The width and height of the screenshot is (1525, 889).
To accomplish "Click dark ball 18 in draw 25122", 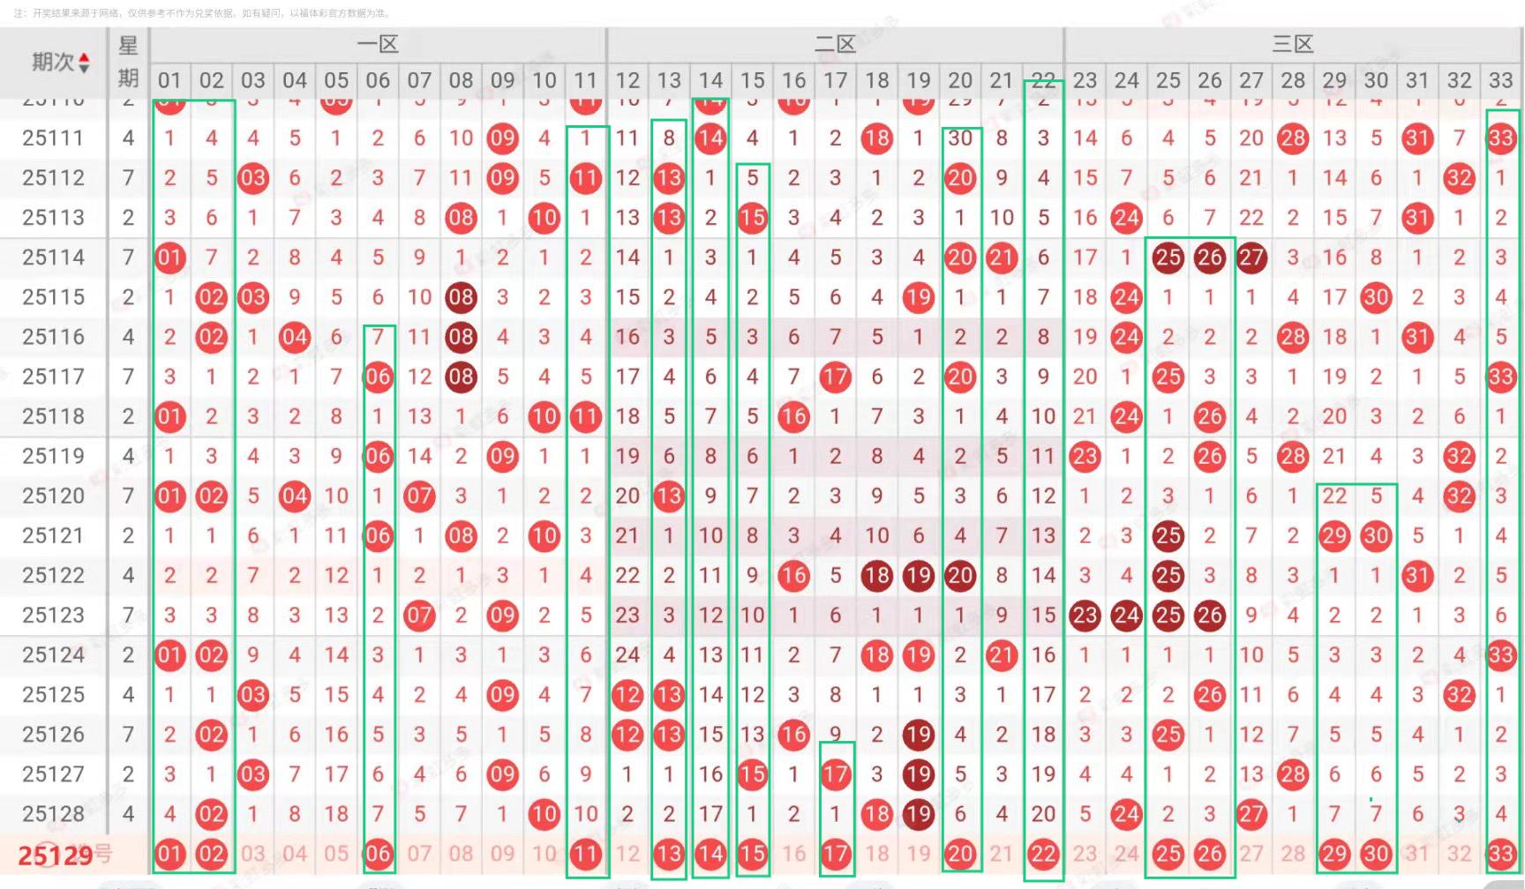I will (x=876, y=575).
